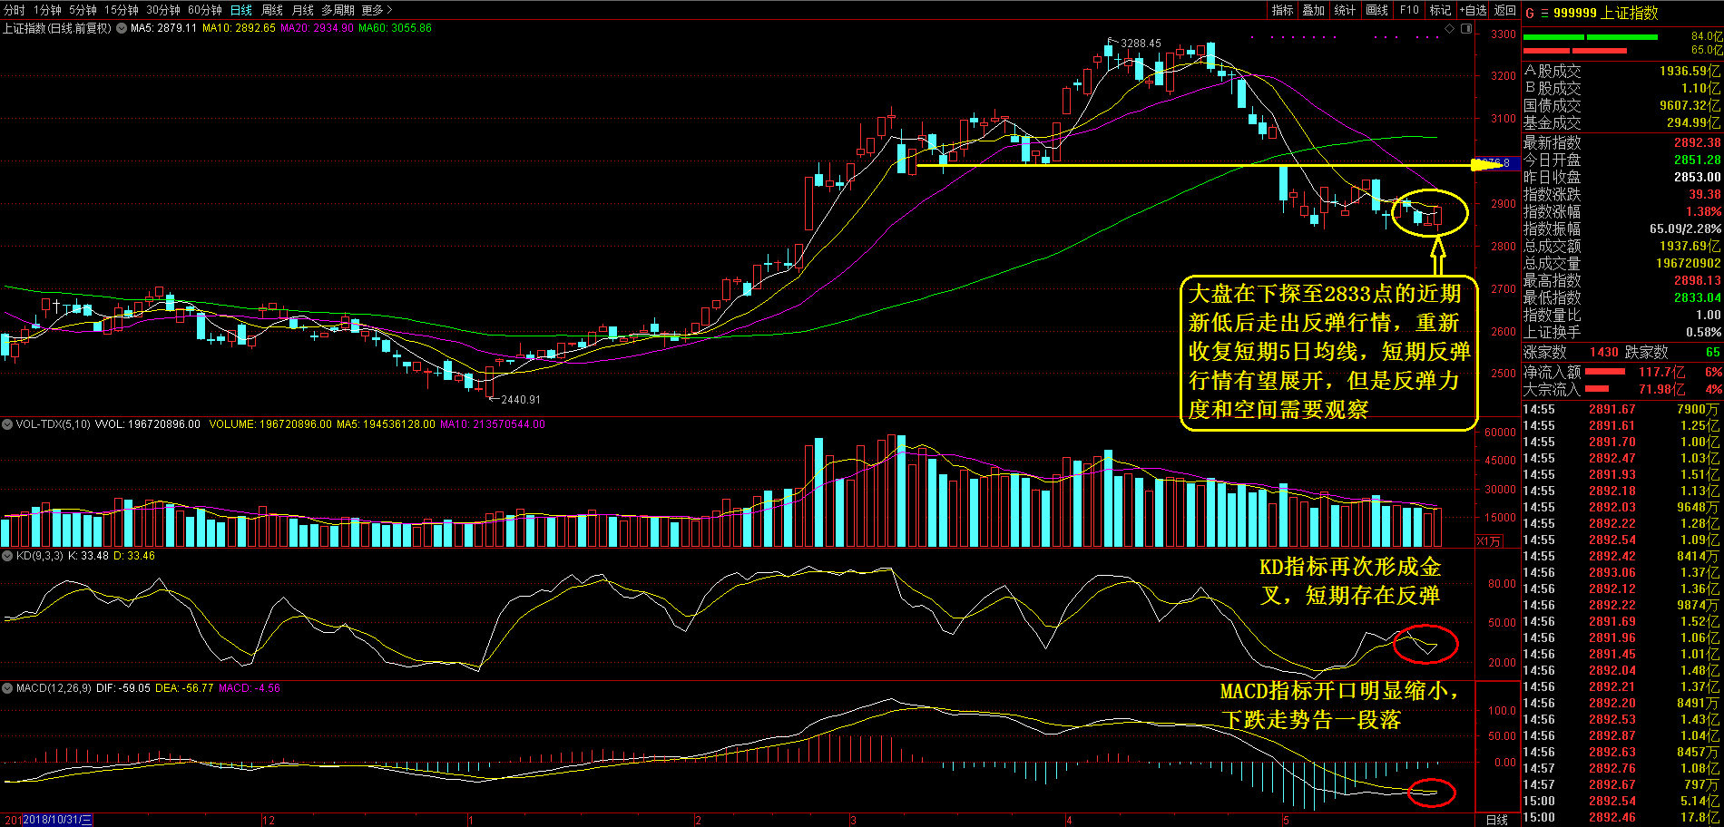Click the 最新指数 2892.38 row
This screenshot has width=1724, height=827.
pos(1622,142)
